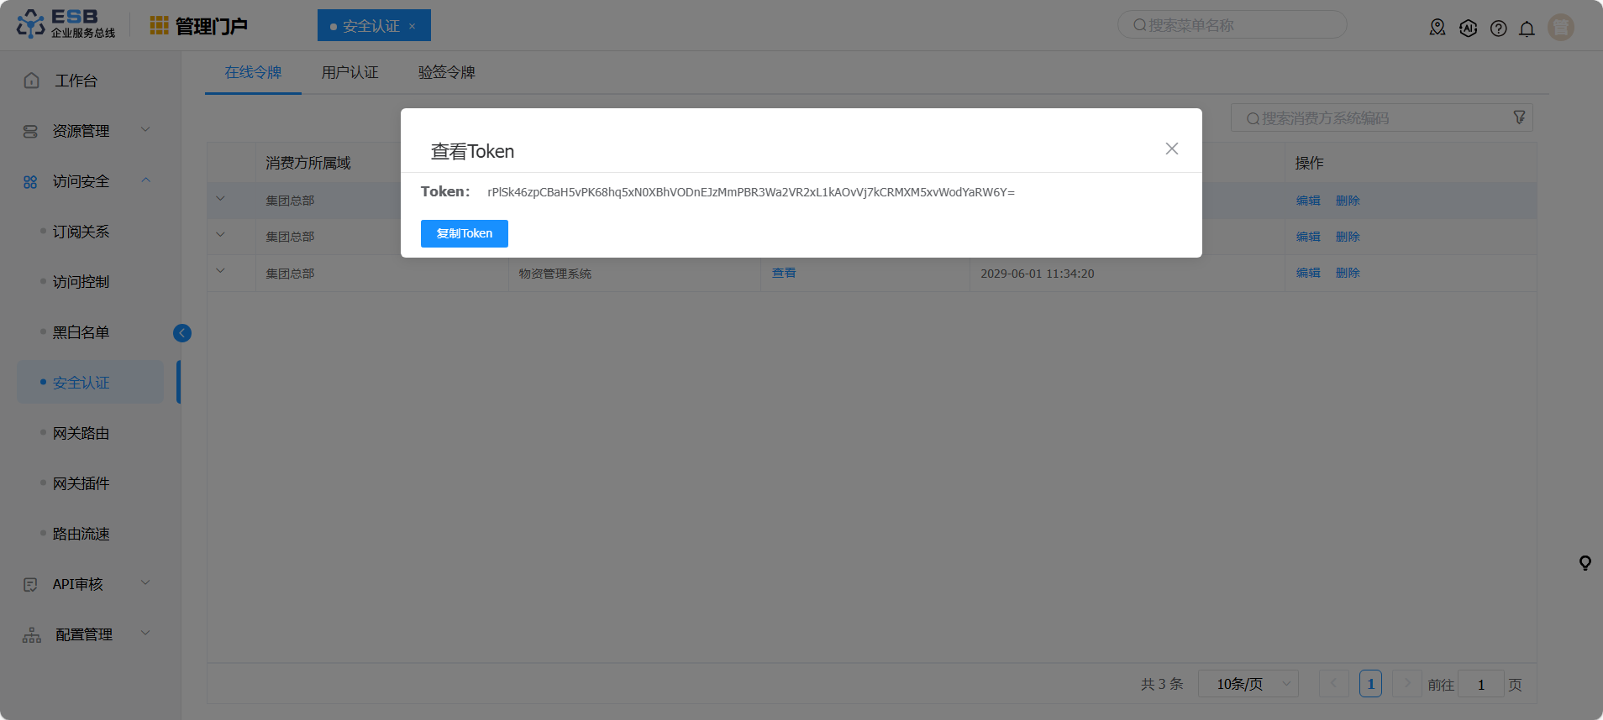Switch to the 用户认证 tab

click(350, 72)
